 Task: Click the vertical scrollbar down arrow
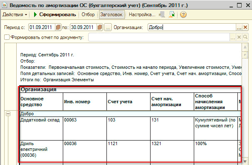pos(245,161)
